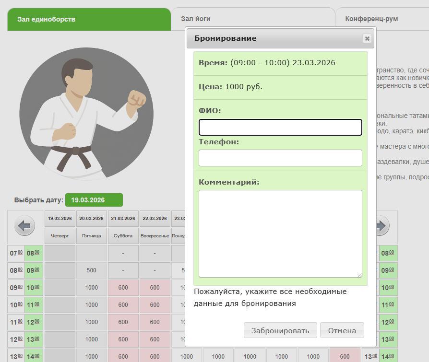Switch to the Зал единоборств tab
Screen dimensions: 429x362
89,19
